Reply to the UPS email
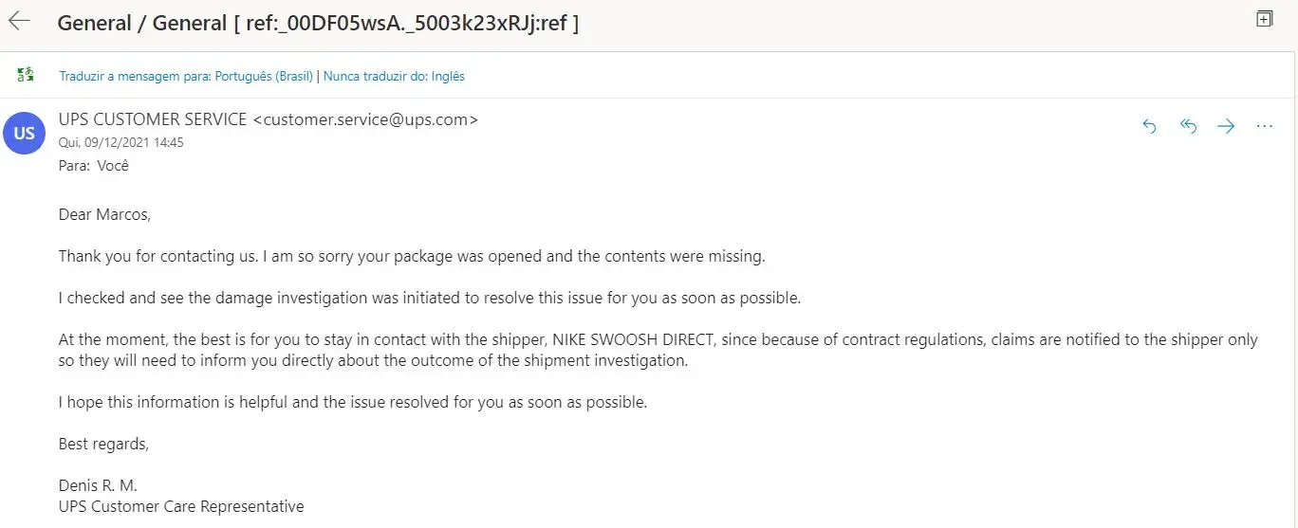The width and height of the screenshot is (1298, 528). click(x=1150, y=126)
